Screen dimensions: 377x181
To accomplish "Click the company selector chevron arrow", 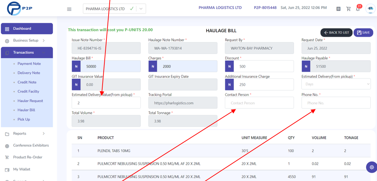I will (141, 9).
